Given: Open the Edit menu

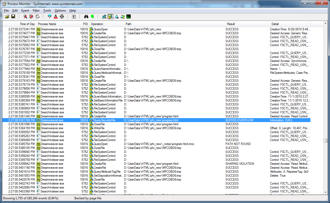Looking at the screenshot, I should pos(15,11).
